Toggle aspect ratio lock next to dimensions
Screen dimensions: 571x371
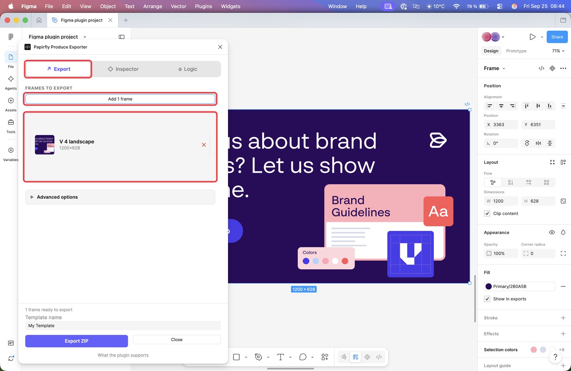(563, 201)
